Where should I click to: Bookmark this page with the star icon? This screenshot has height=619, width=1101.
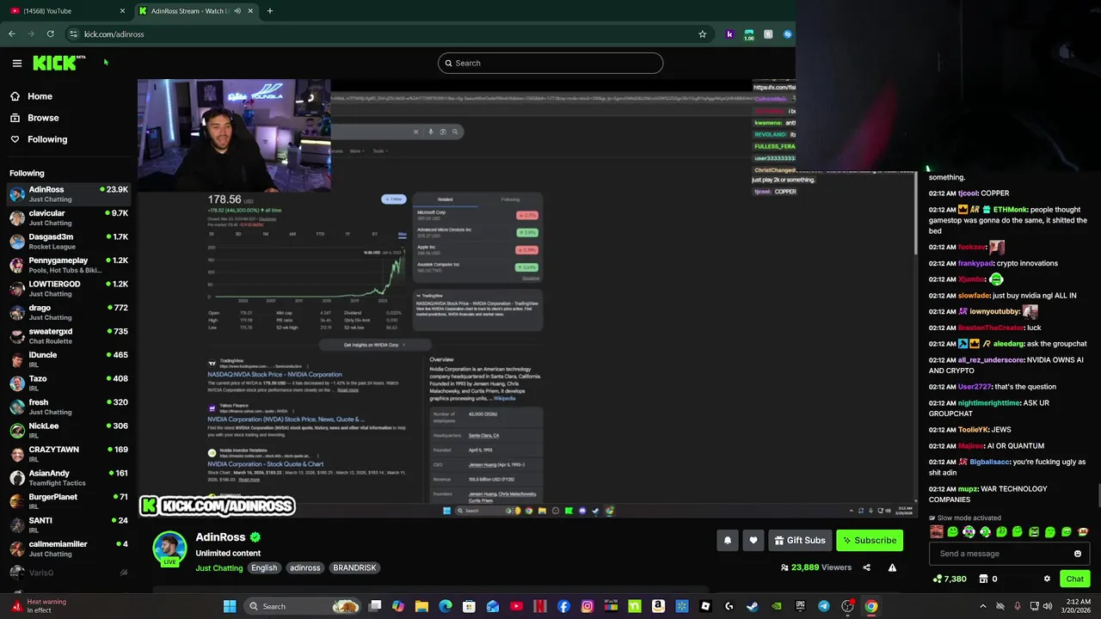[x=703, y=34]
